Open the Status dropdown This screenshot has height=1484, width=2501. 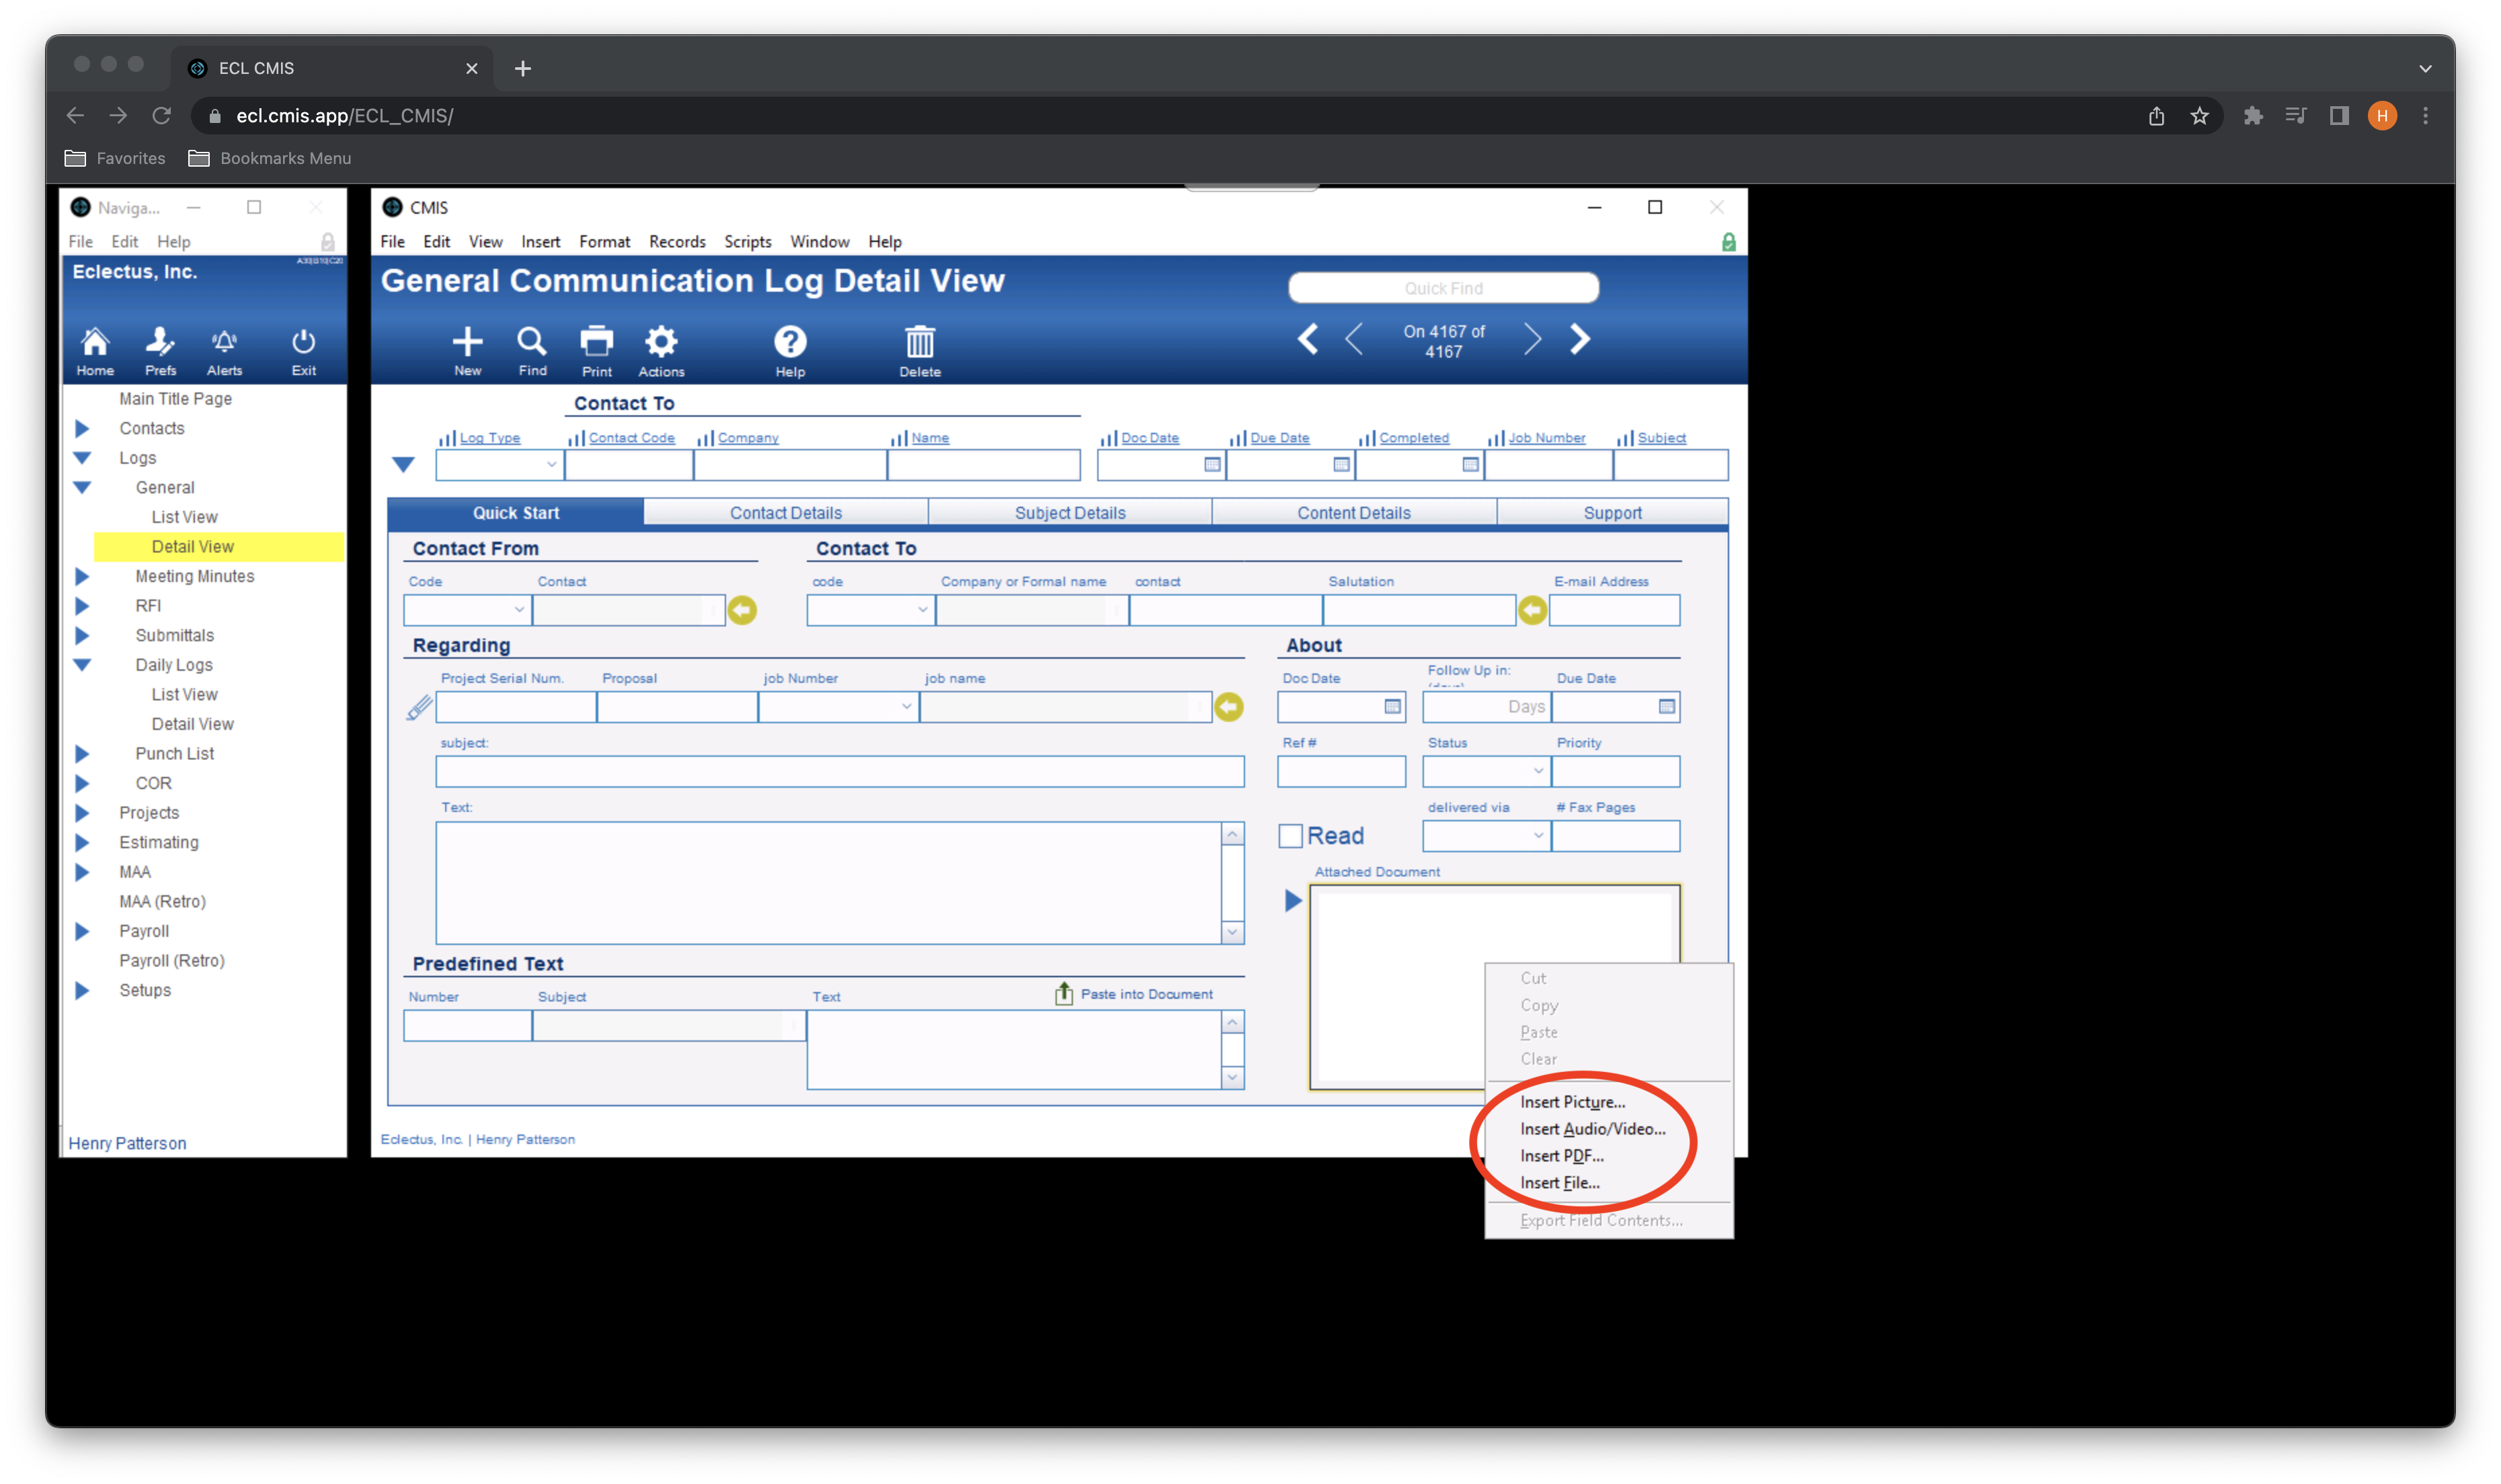click(1538, 771)
